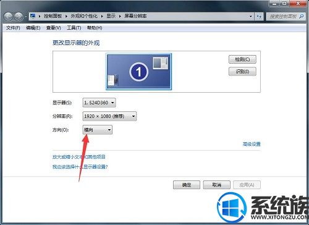Viewport: 309px width, 225px height.
Task: Open the 文件(F) menu
Action: point(13,28)
